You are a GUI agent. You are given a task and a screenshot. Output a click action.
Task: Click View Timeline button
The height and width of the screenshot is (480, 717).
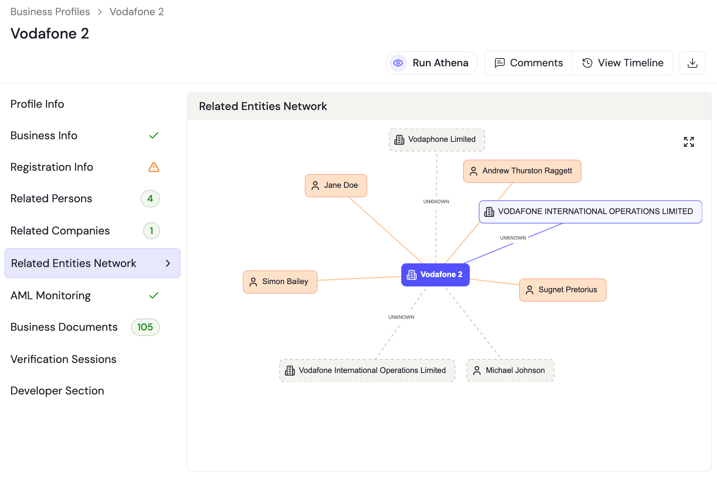(623, 63)
